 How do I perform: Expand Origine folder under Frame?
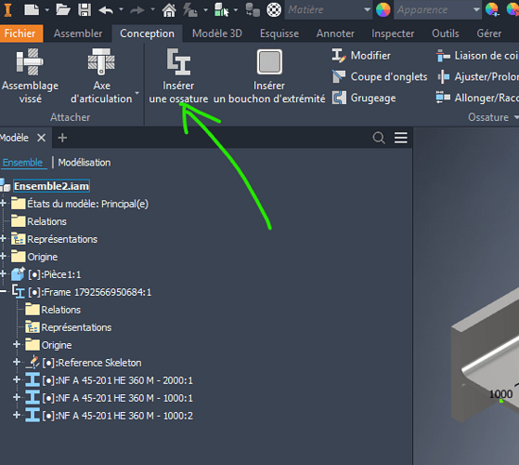coord(17,345)
